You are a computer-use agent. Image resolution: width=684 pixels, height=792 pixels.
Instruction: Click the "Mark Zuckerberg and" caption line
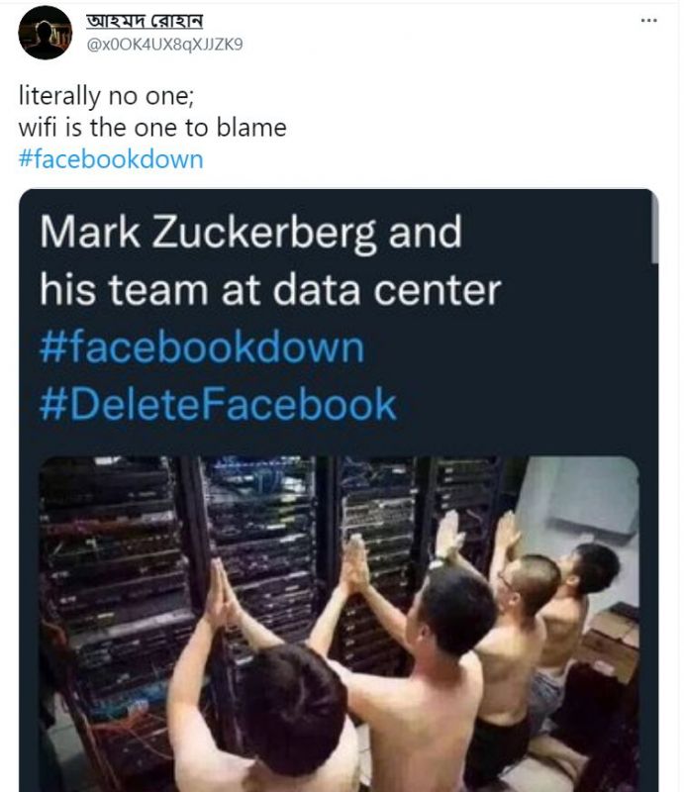point(250,234)
